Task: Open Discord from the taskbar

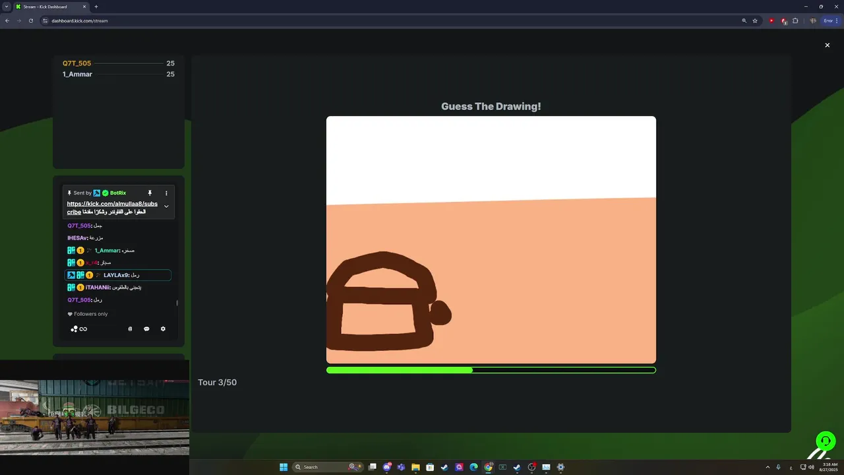Action: point(387,467)
